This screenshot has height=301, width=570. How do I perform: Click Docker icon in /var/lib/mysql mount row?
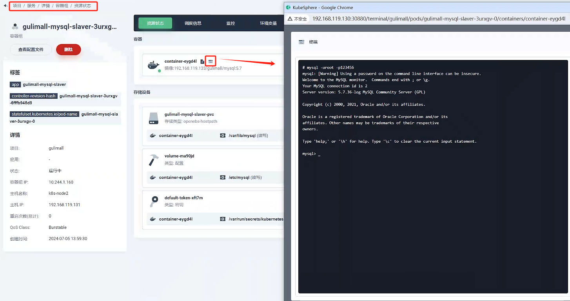pyautogui.click(x=153, y=136)
